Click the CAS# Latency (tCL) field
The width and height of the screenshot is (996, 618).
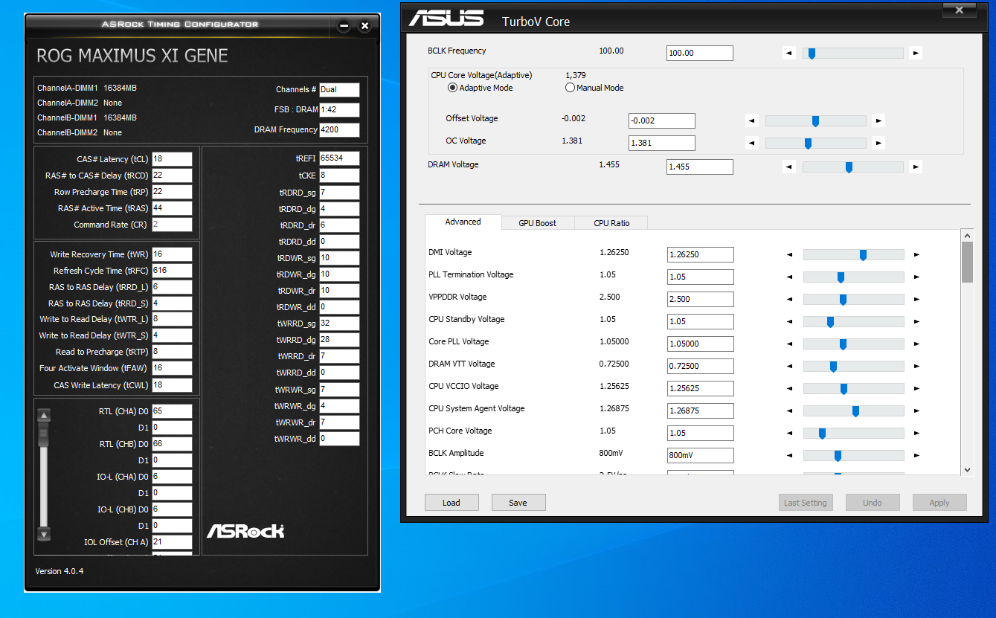(x=172, y=159)
